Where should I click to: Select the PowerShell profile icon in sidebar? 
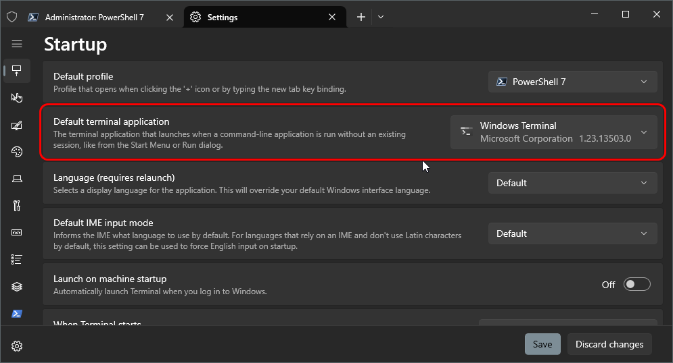tap(17, 314)
